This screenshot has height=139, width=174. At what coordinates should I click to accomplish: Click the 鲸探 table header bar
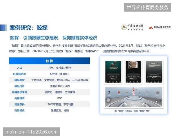pyautogui.click(x=50, y=61)
